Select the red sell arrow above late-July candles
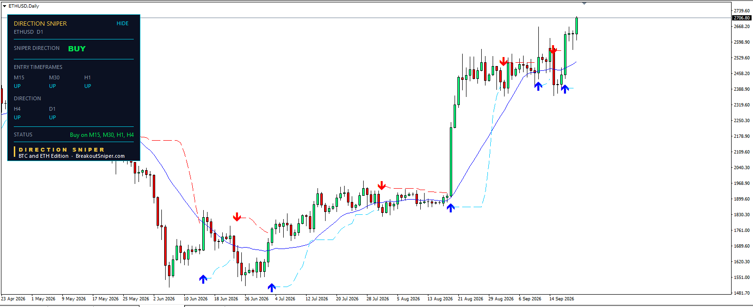The image size is (753, 307). [x=382, y=185]
